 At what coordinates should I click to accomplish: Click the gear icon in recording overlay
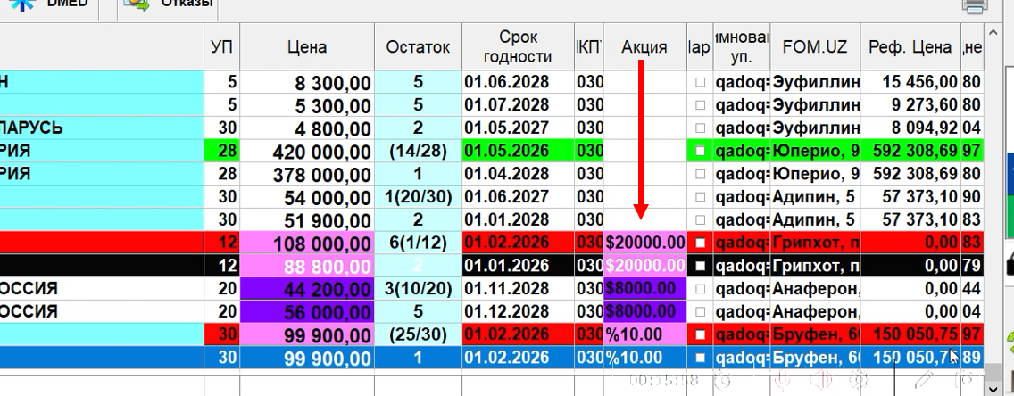pyautogui.click(x=859, y=381)
